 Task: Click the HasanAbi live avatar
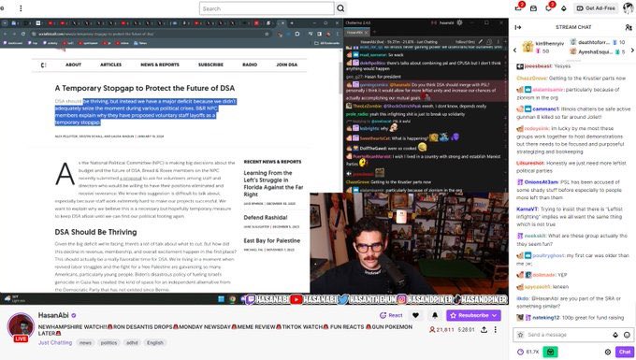[21, 326]
